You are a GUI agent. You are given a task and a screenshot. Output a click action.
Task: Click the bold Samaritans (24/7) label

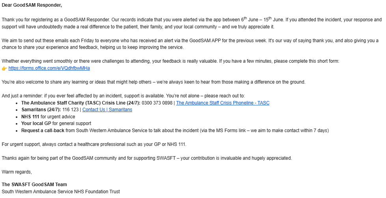[41, 110]
